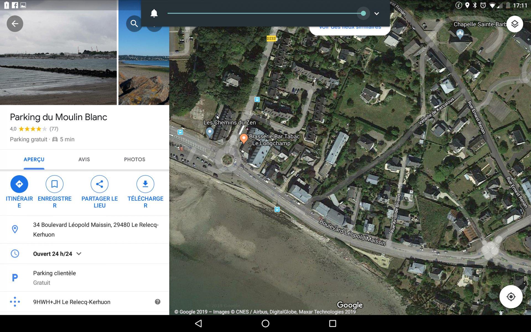Tap the search magnifier icon
Image resolution: width=531 pixels, height=332 pixels.
tap(134, 24)
